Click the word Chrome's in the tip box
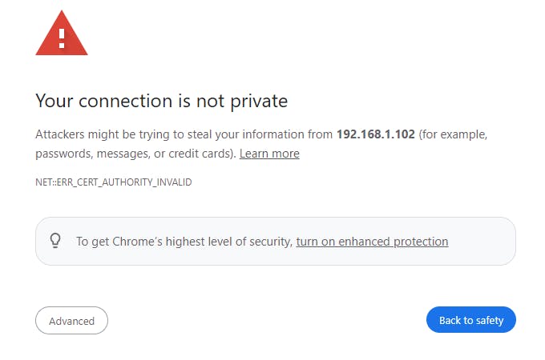 pos(137,242)
